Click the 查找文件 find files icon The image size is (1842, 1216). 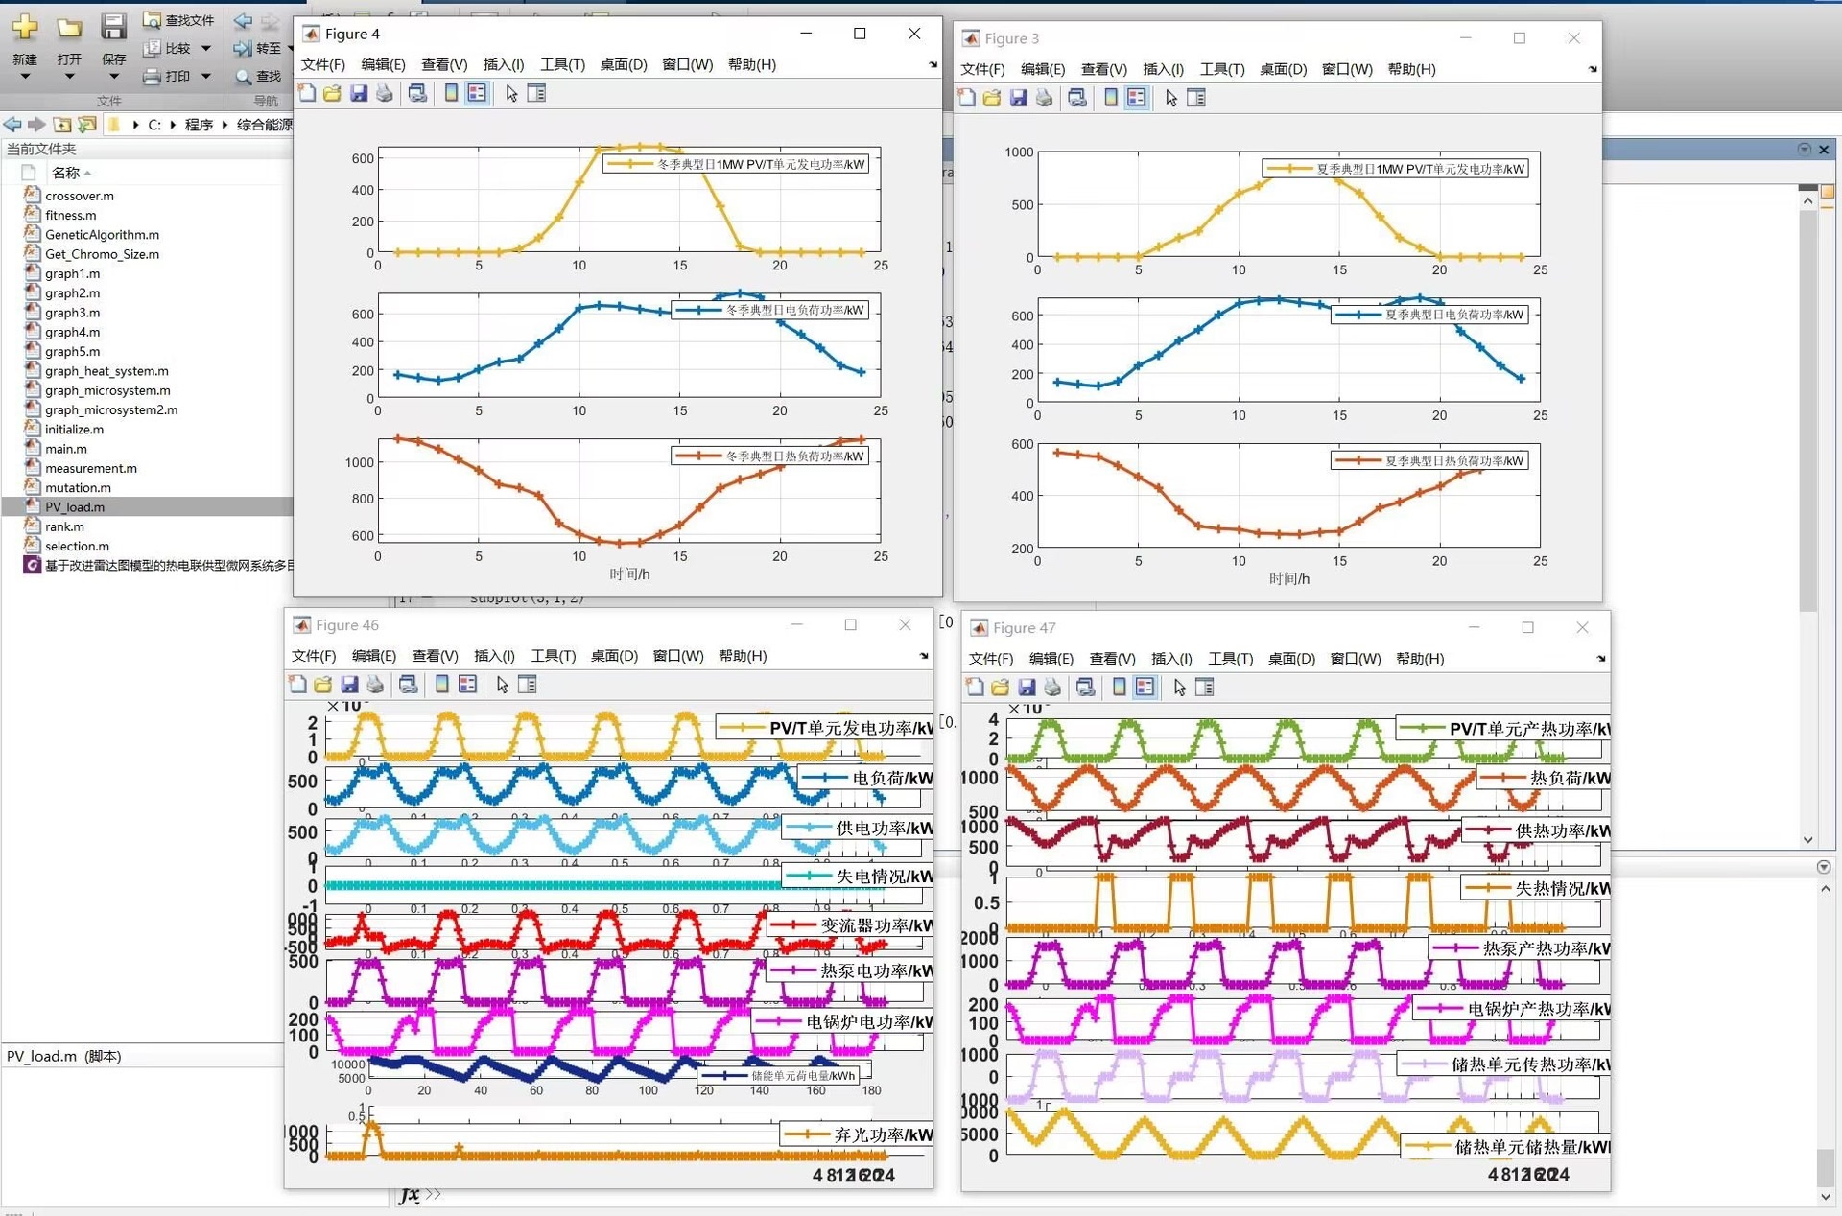pos(152,20)
